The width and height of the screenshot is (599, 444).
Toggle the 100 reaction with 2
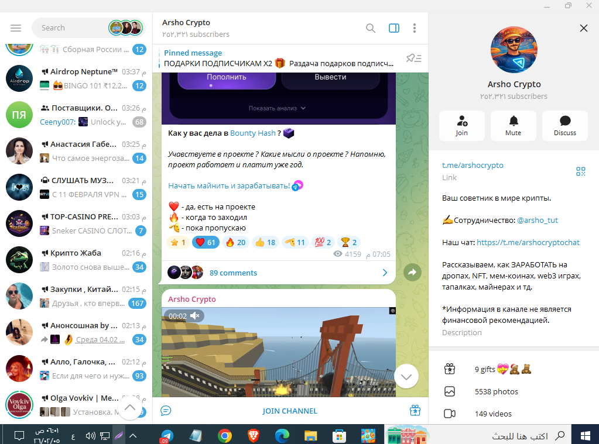point(323,242)
